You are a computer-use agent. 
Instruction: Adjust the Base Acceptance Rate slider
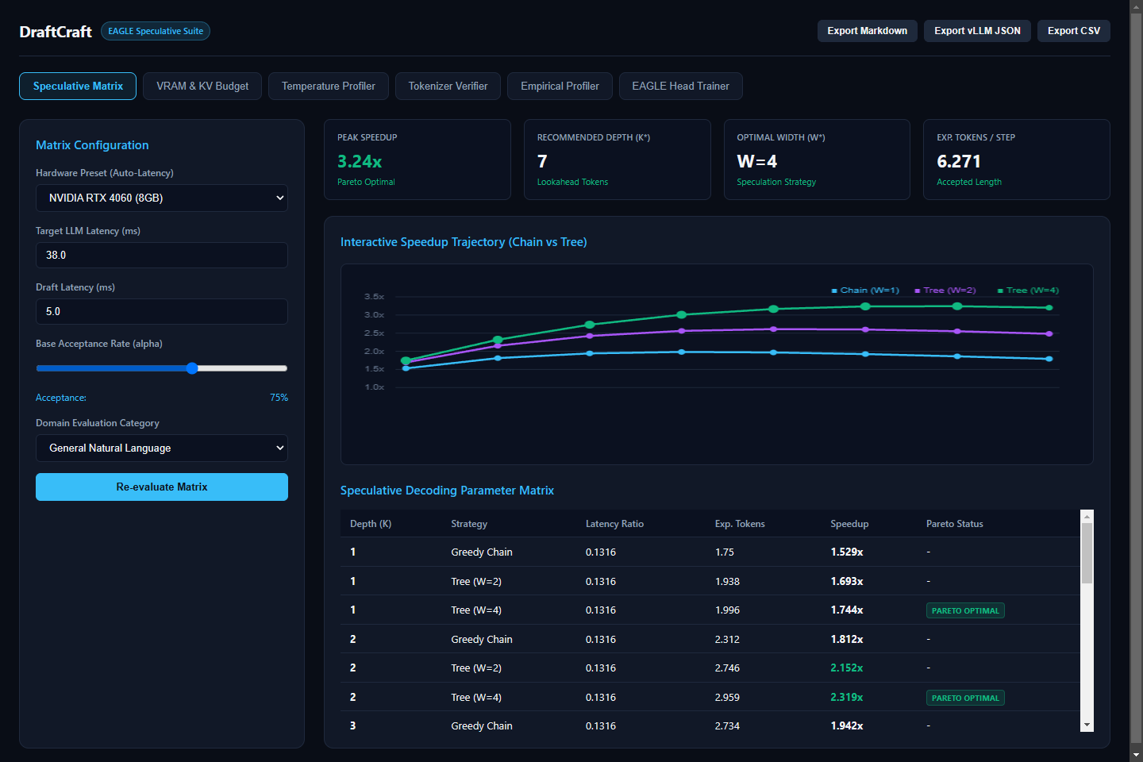click(x=162, y=368)
